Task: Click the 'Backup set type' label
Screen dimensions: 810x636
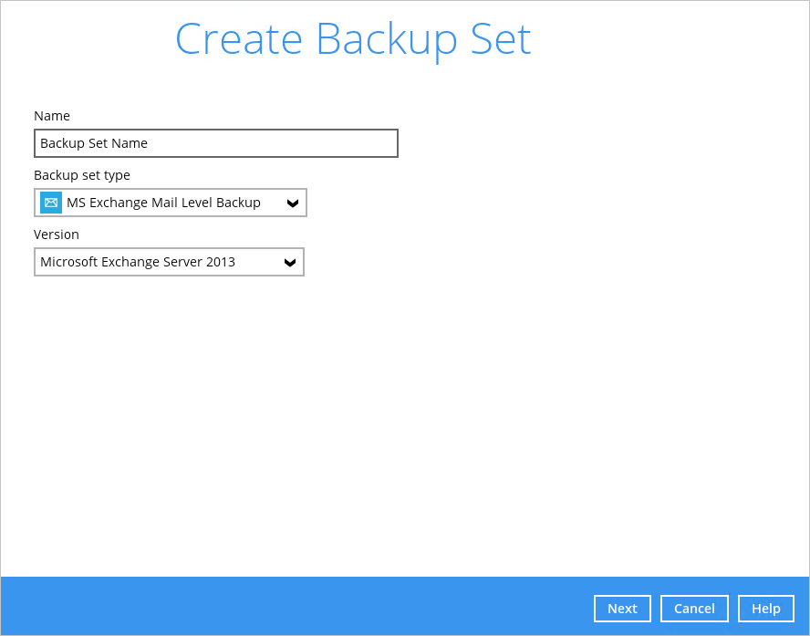Action: pos(81,175)
